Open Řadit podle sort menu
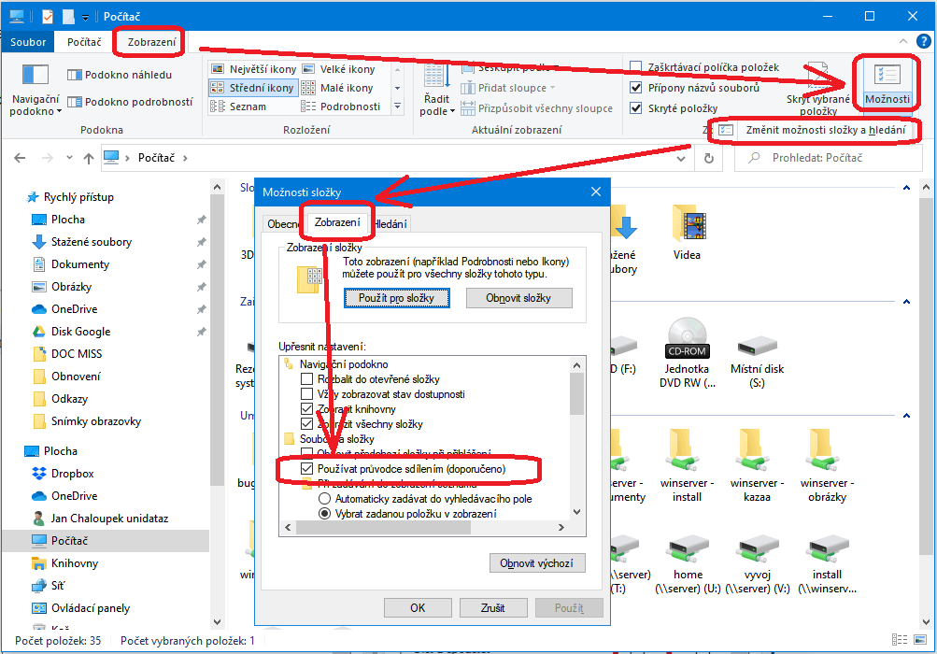This screenshot has height=654, width=937. click(437, 90)
